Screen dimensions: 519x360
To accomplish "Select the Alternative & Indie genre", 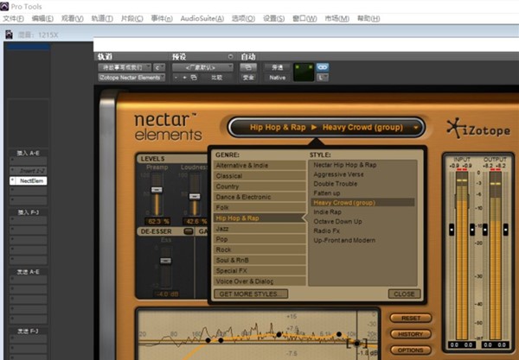I will click(x=259, y=166).
